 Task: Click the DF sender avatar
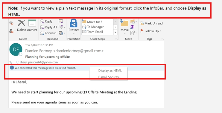[16, 49]
